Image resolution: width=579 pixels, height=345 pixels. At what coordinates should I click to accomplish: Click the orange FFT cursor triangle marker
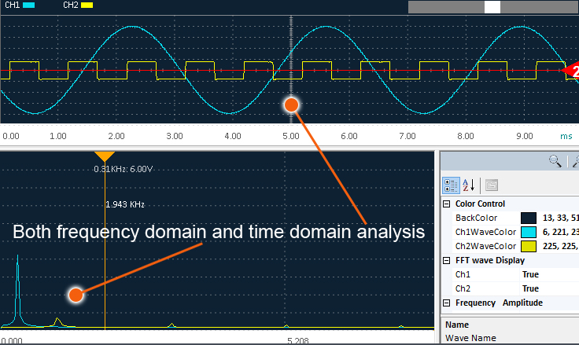pos(105,156)
